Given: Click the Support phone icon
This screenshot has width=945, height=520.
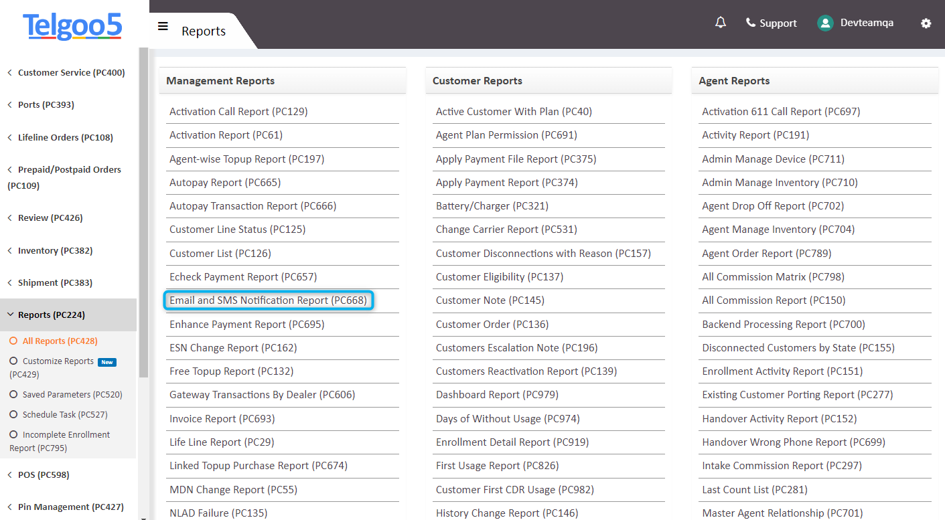Looking at the screenshot, I should (x=749, y=23).
